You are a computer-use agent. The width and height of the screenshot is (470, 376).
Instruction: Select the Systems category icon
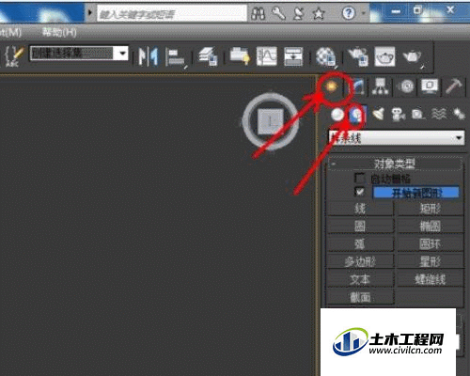pyautogui.click(x=459, y=114)
